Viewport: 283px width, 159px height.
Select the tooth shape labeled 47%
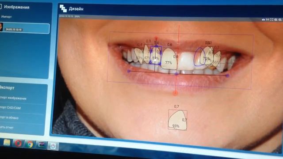146,54
